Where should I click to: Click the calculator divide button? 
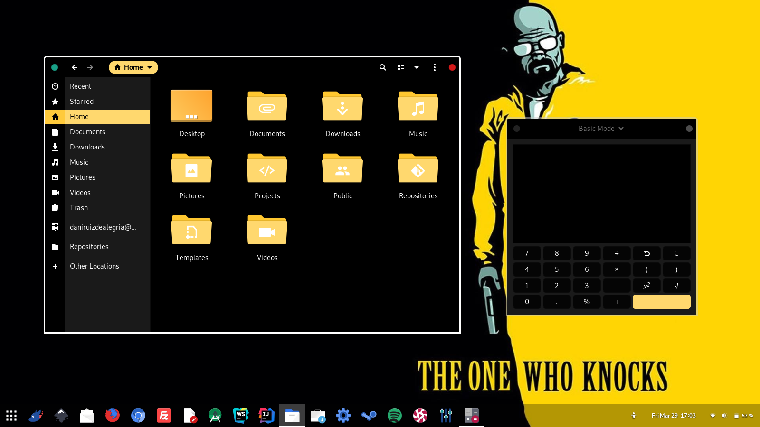point(617,253)
